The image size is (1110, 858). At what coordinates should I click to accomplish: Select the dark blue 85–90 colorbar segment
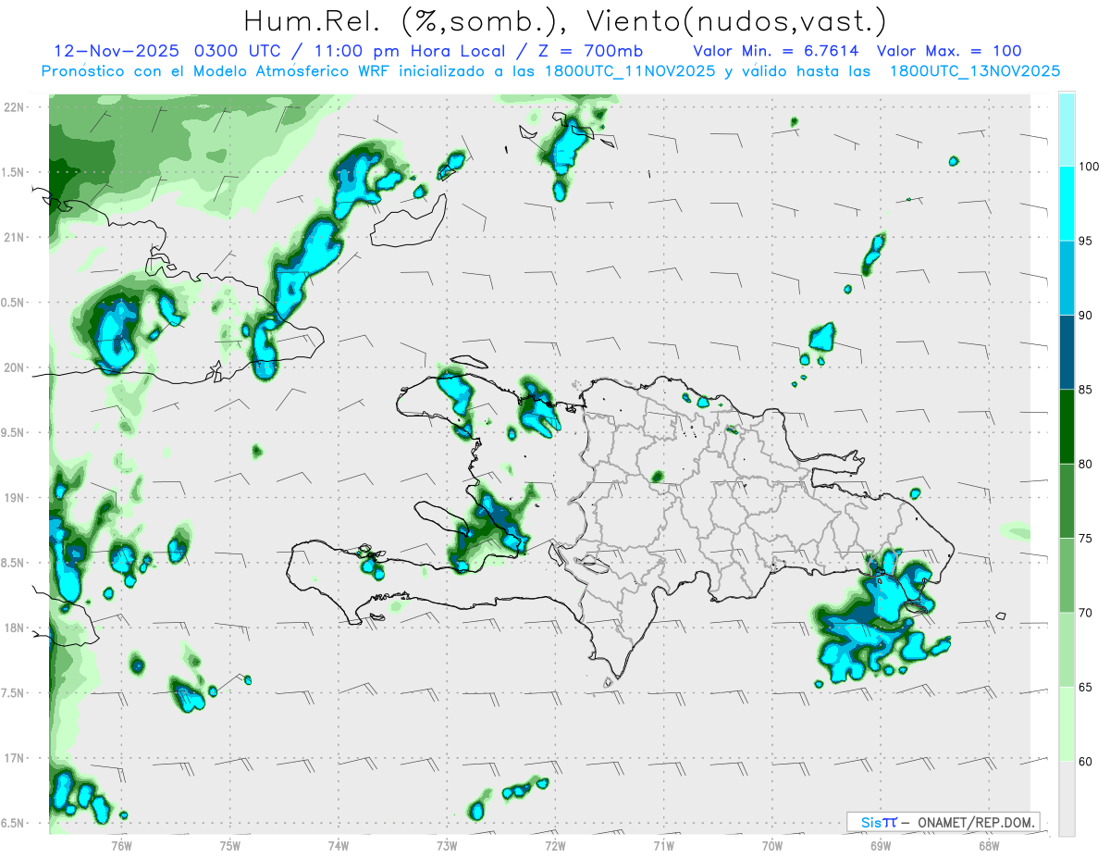1067,353
